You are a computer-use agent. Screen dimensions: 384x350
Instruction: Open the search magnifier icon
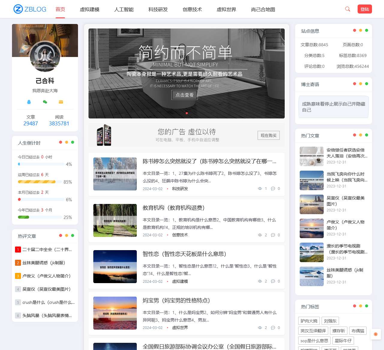(348, 9)
